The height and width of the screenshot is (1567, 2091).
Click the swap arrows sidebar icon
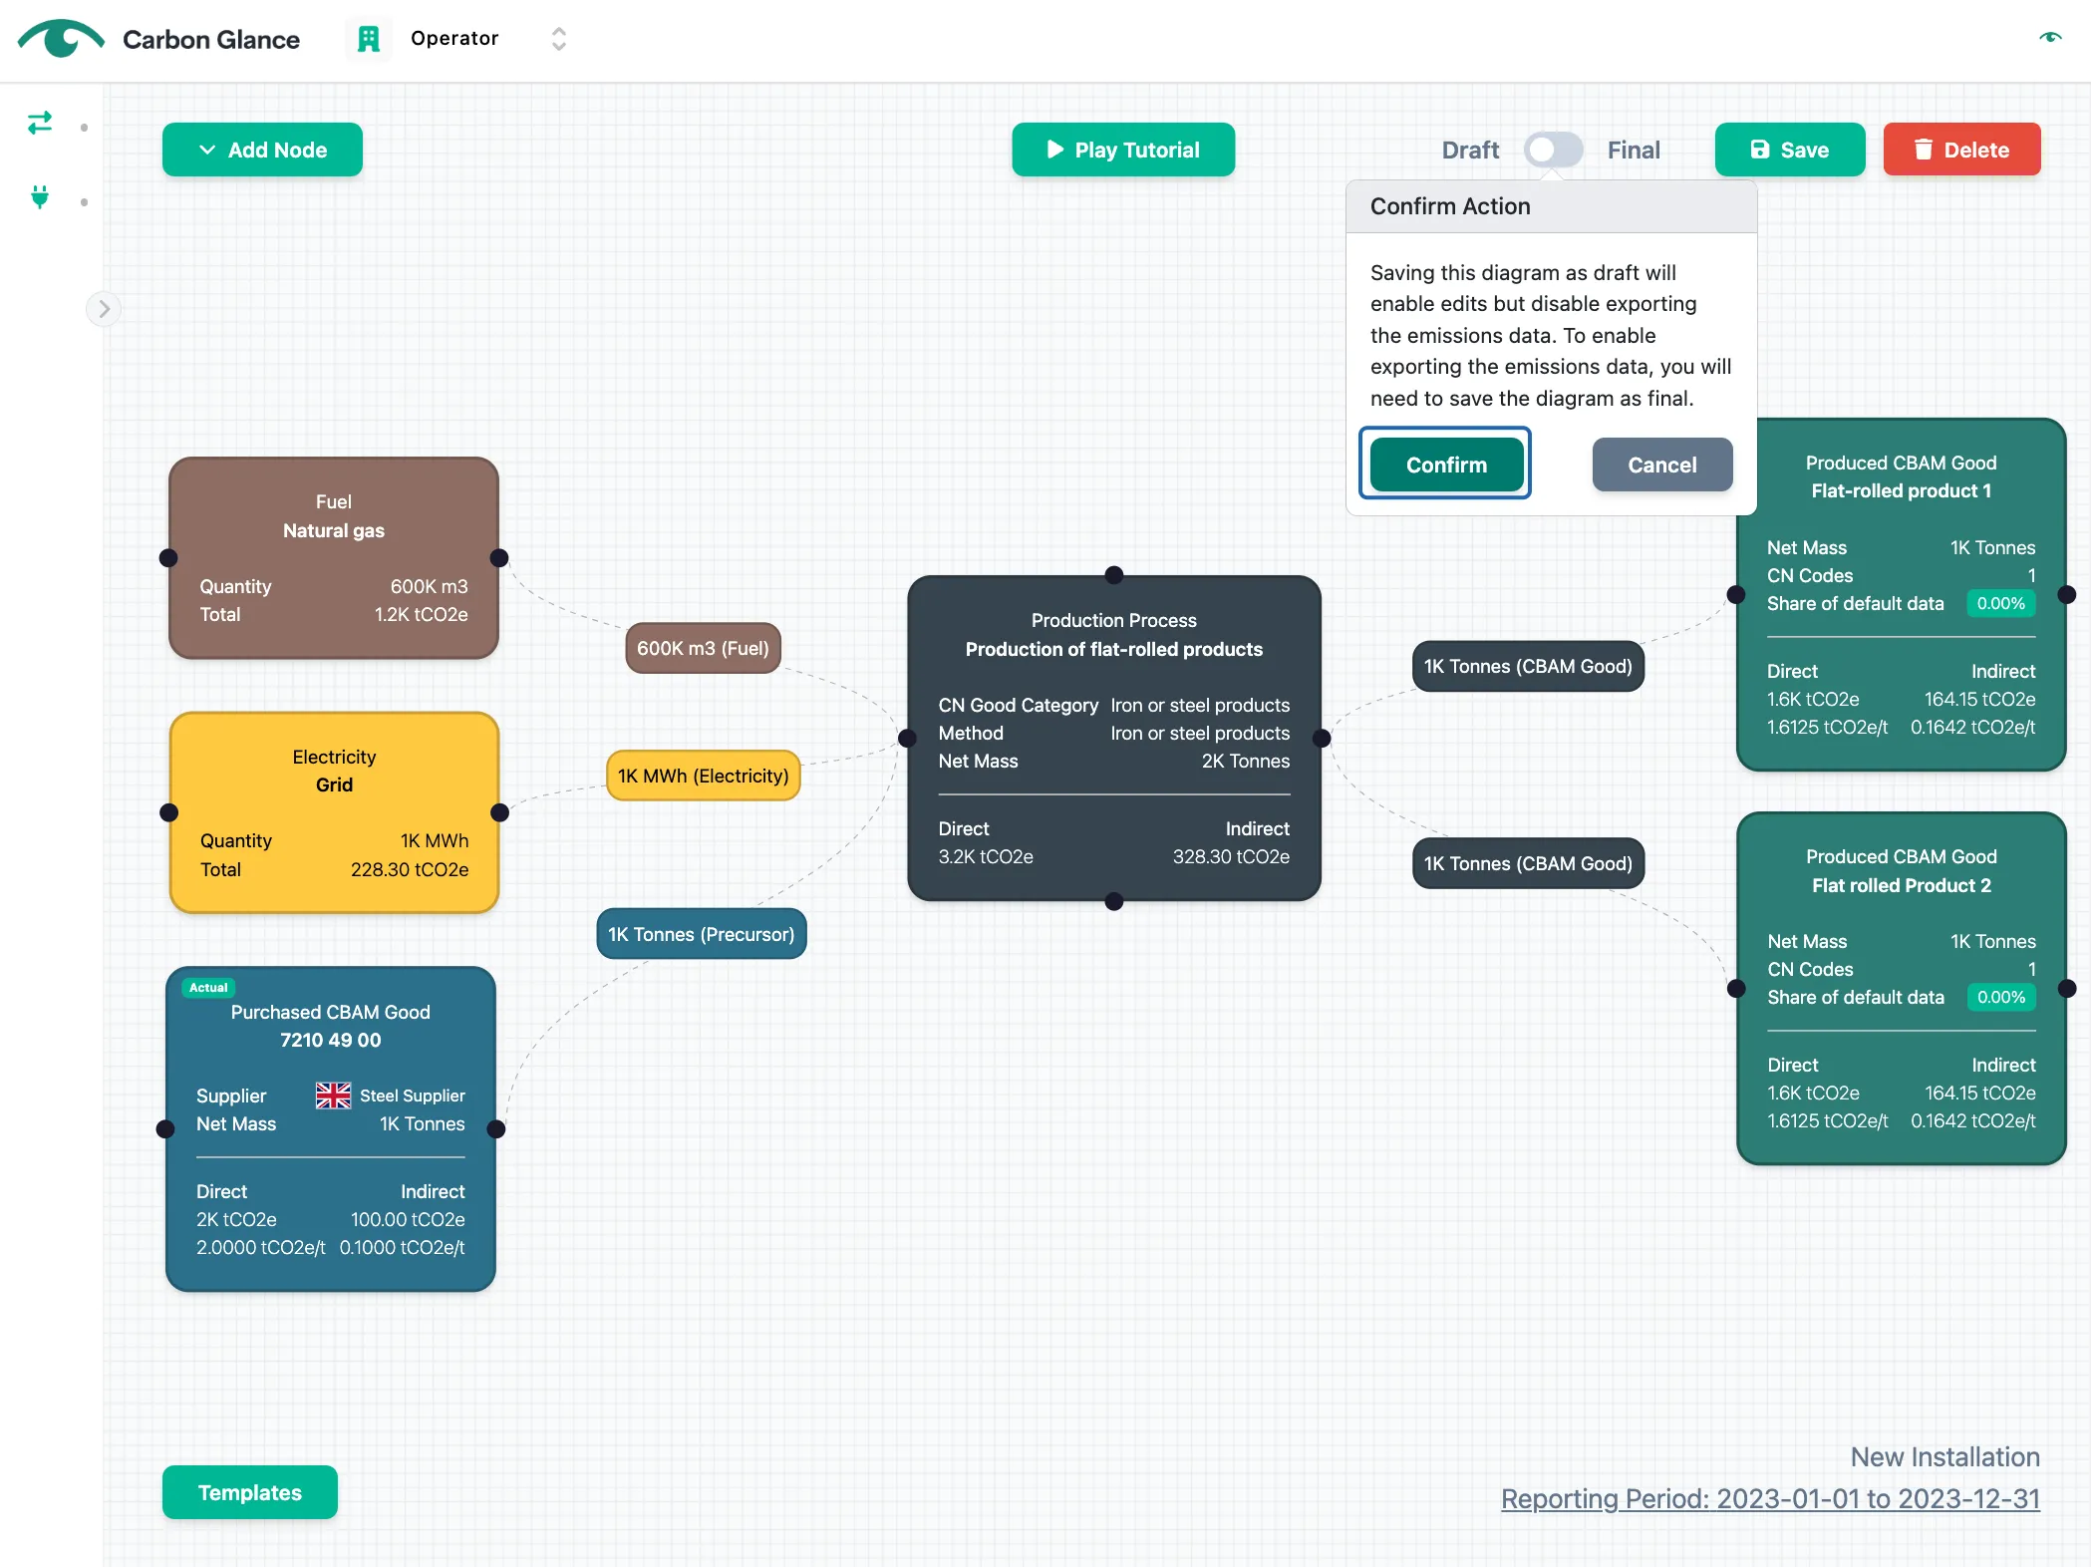pos(40,123)
